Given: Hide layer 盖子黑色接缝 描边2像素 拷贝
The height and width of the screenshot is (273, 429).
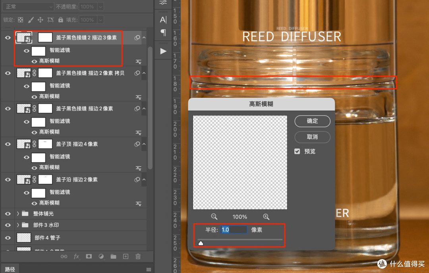Looking at the screenshot, I should [x=8, y=73].
